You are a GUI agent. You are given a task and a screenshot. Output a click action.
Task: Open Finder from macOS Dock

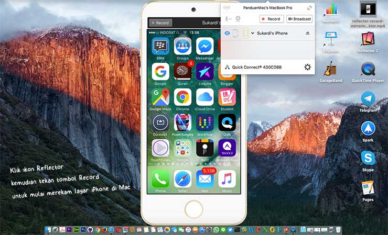48,230
